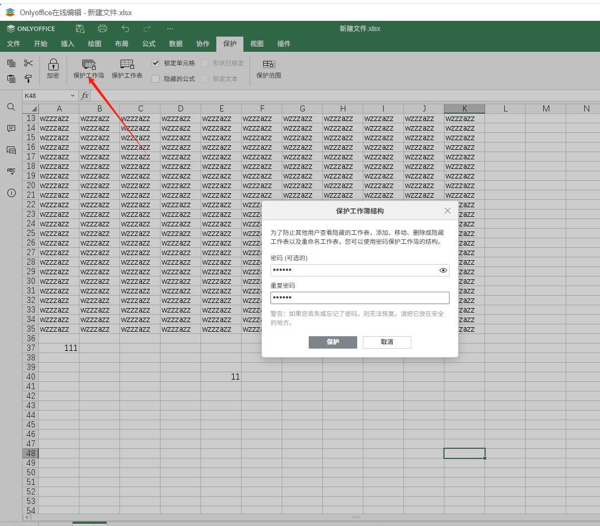The width and height of the screenshot is (600, 526).
Task: Click the Print icon in the title bar
Action: click(103, 29)
